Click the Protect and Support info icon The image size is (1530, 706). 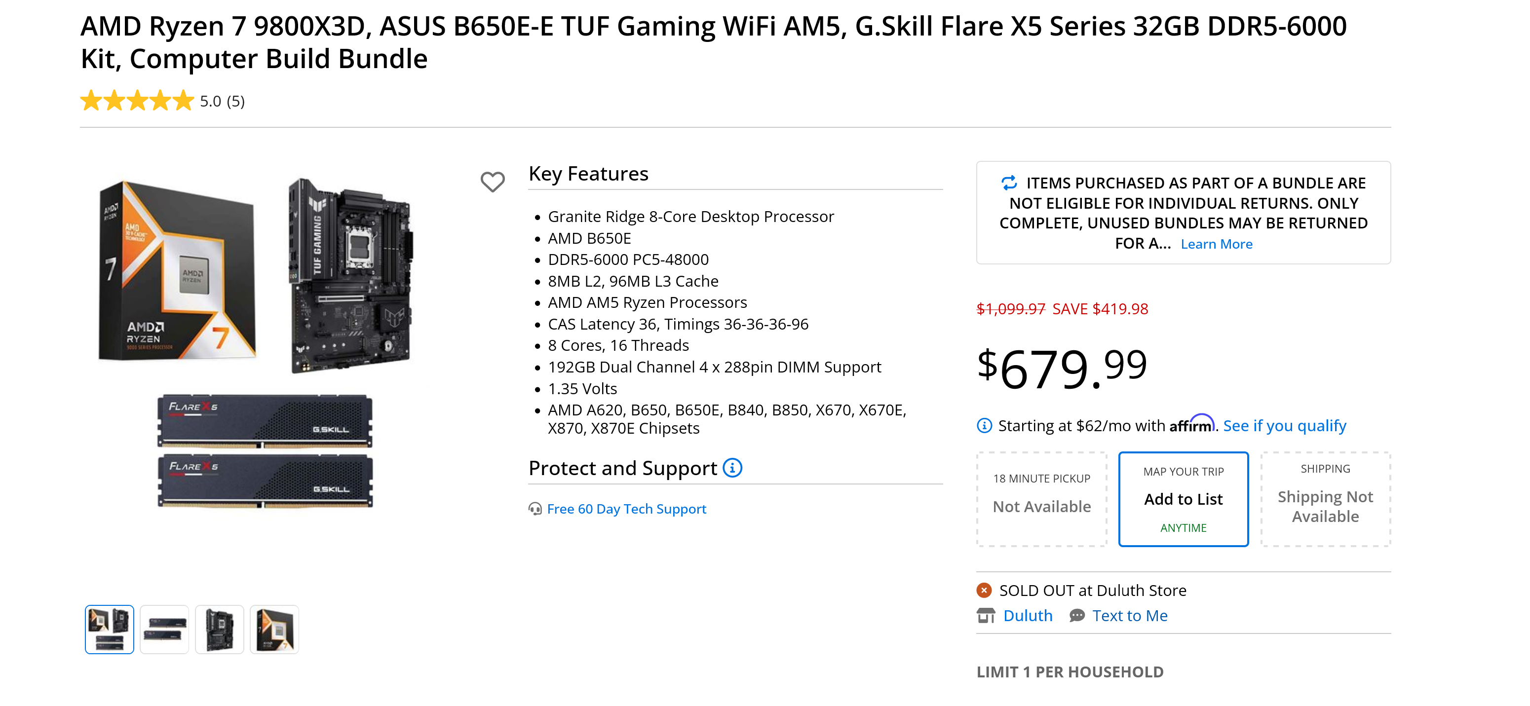pyautogui.click(x=732, y=468)
